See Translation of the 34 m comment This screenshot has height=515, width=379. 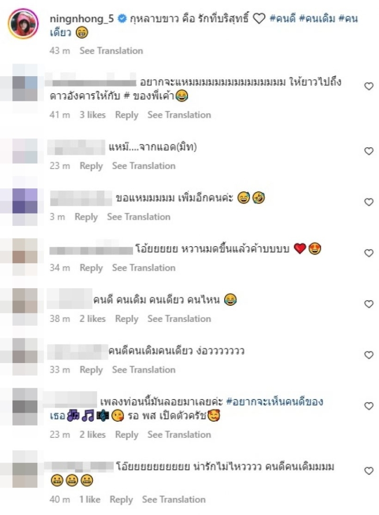[144, 268]
